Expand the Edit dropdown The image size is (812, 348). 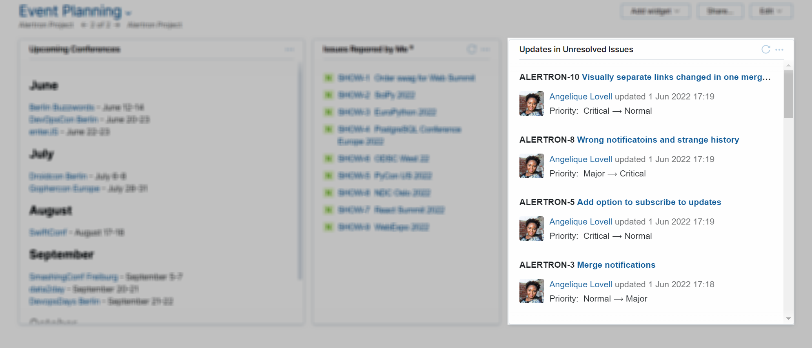coord(770,11)
